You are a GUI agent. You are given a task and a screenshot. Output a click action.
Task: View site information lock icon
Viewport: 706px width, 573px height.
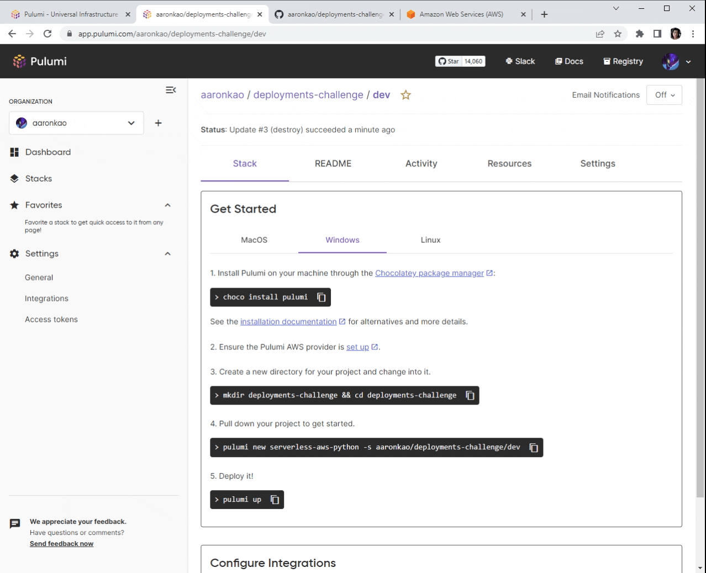point(69,34)
